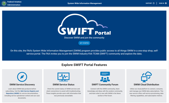The height and width of the screenshot is (103, 169).
Task: Click the Cloud Distribution description paragraph
Action: 146,92
